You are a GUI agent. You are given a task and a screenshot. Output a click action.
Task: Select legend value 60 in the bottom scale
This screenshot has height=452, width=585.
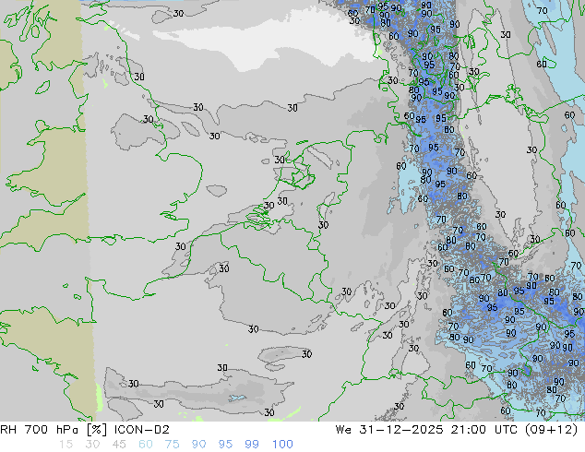146,445
